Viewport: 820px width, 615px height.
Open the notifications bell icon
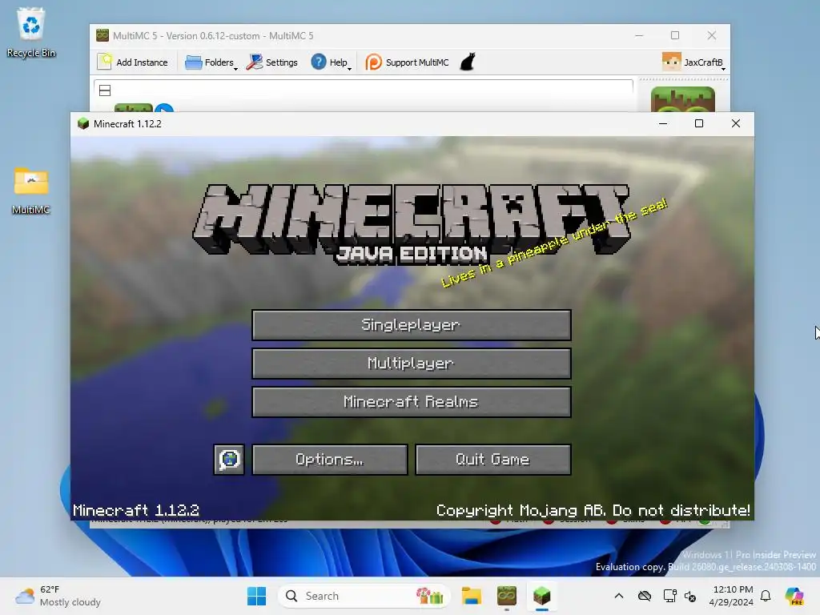pos(766,596)
